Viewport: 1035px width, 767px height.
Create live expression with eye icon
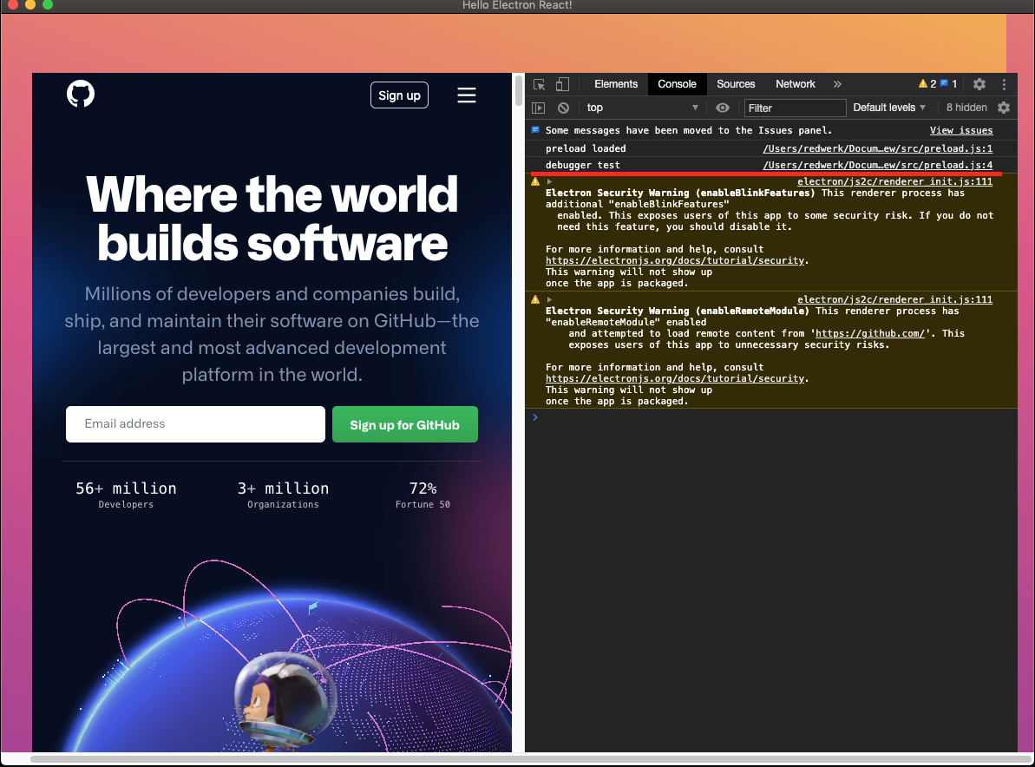point(723,108)
